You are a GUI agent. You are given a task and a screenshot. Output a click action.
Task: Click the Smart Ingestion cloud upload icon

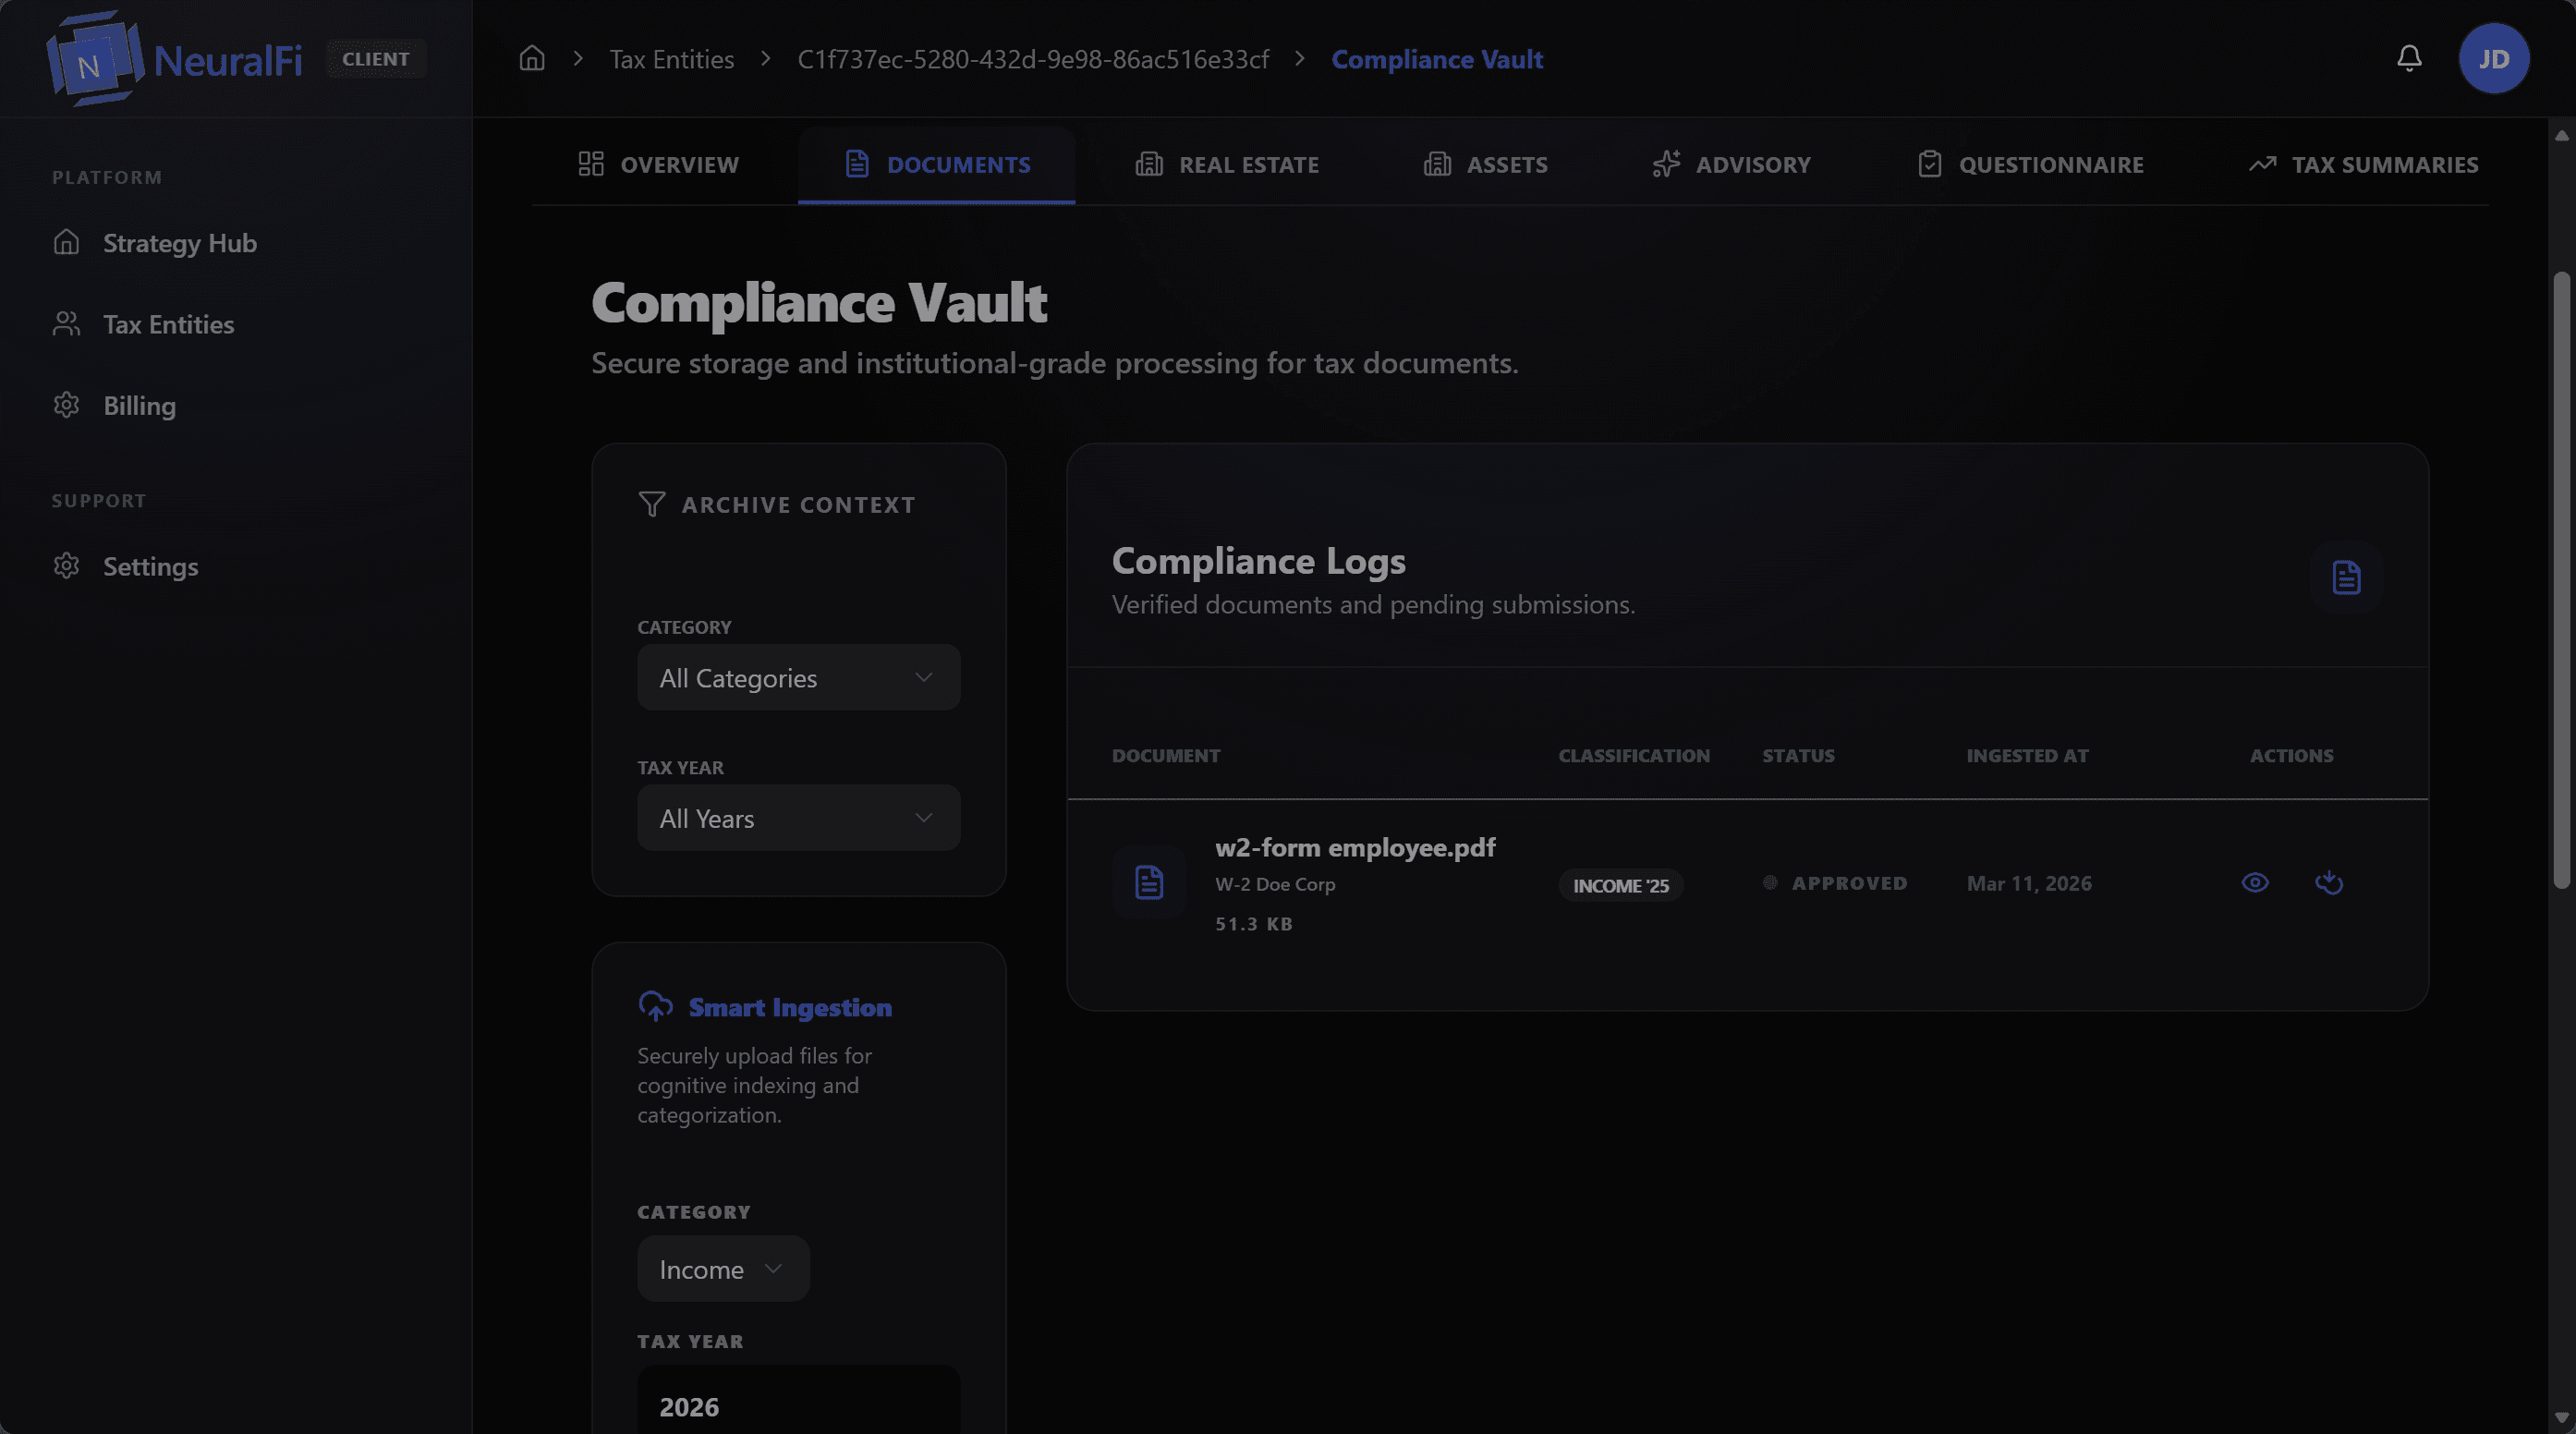tap(656, 1006)
